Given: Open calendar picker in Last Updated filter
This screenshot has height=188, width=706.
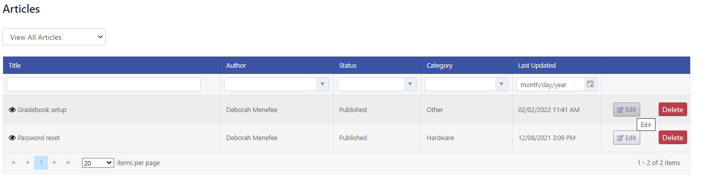Looking at the screenshot, I should pos(590,85).
